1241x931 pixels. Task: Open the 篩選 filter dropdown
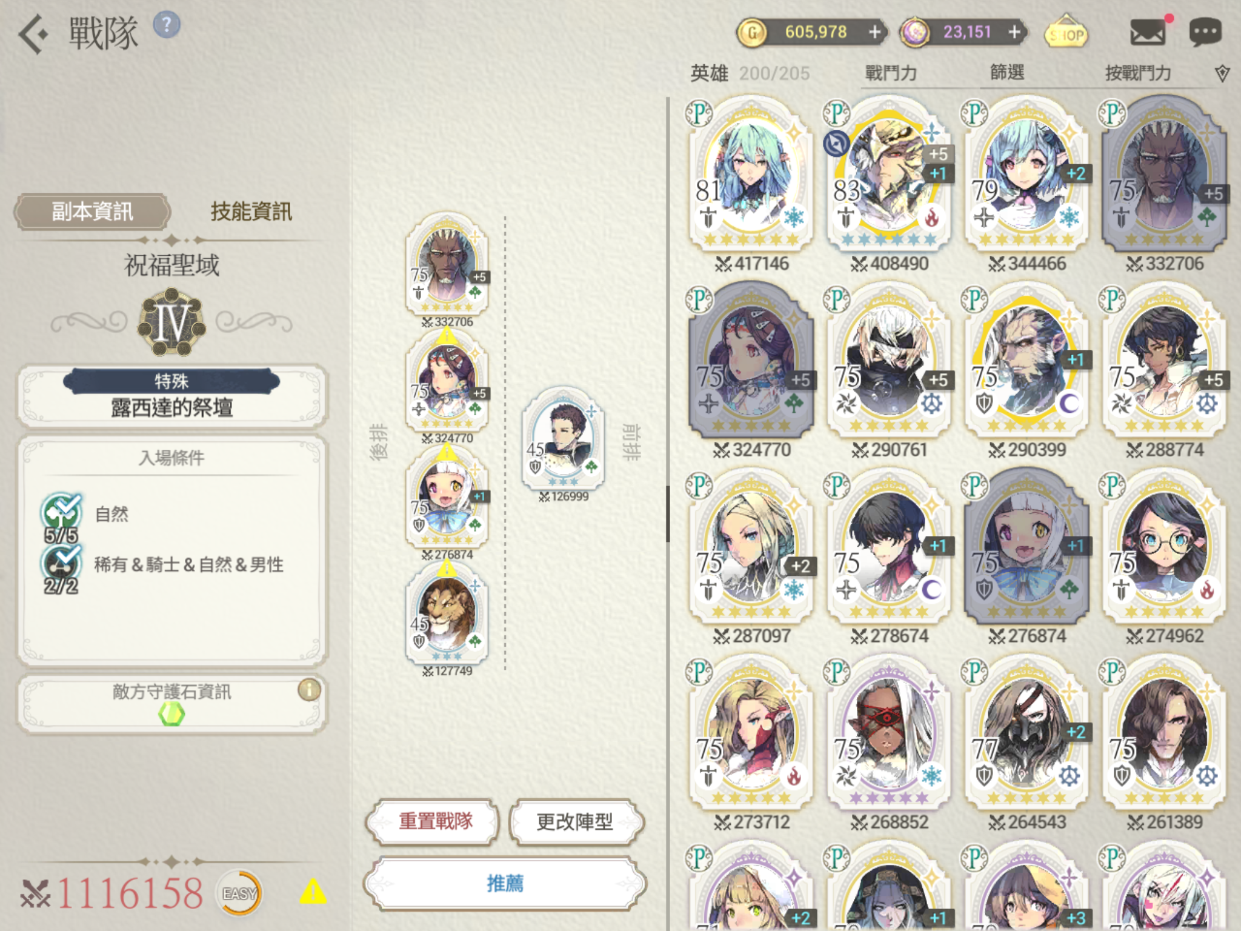click(x=1007, y=73)
